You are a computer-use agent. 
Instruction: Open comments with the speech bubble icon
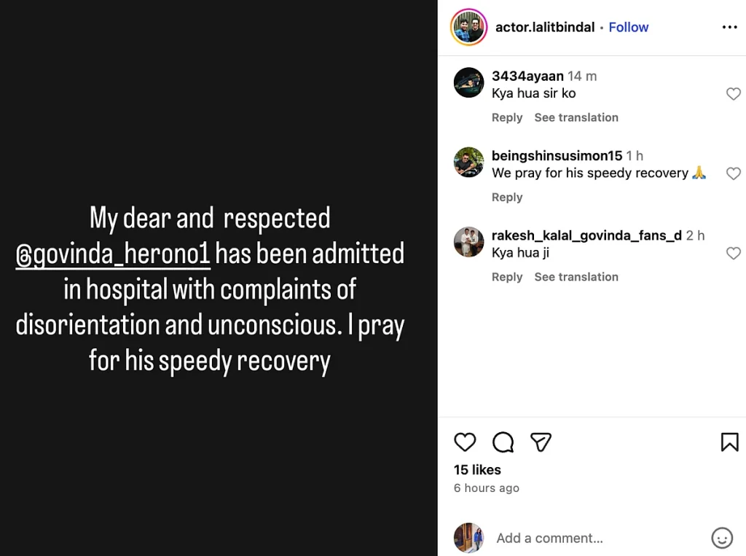point(503,442)
